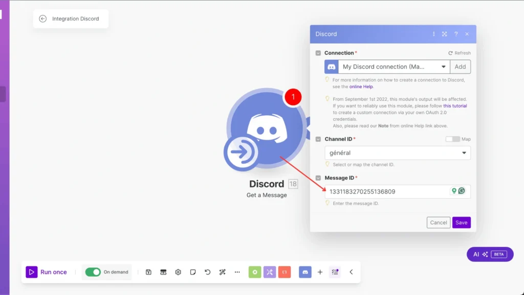Open the scenario checklist icon in the toolbar

pyautogui.click(x=335, y=272)
